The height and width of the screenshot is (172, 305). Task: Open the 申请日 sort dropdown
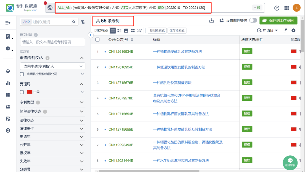tap(267, 30)
